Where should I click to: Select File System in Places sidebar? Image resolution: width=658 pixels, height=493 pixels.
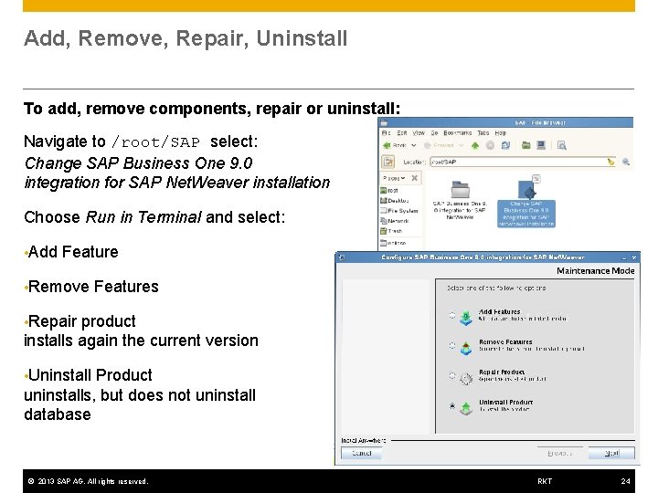coord(399,211)
